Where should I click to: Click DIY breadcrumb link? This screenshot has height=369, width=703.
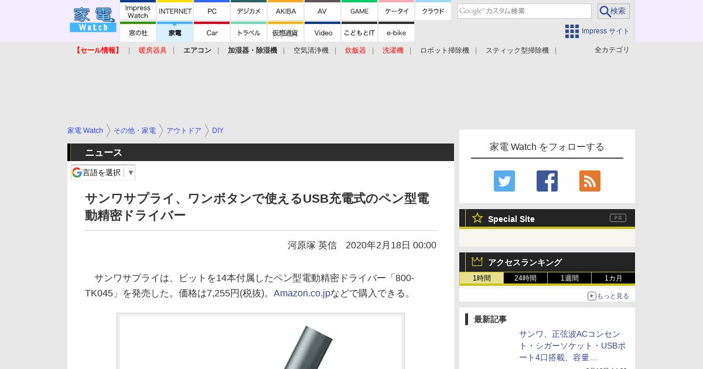pyautogui.click(x=218, y=131)
